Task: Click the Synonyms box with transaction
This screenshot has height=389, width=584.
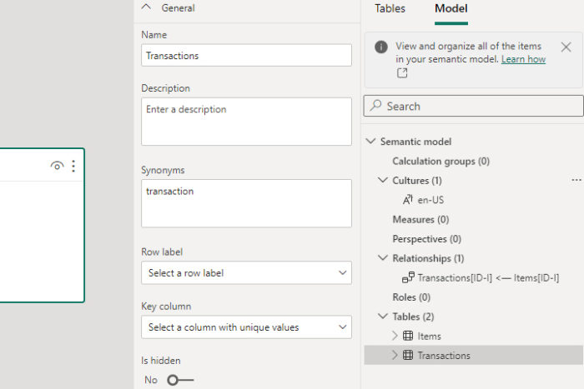Action: [246, 203]
